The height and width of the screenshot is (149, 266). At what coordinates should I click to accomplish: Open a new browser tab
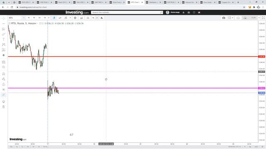pyautogui.click(x=238, y=2)
